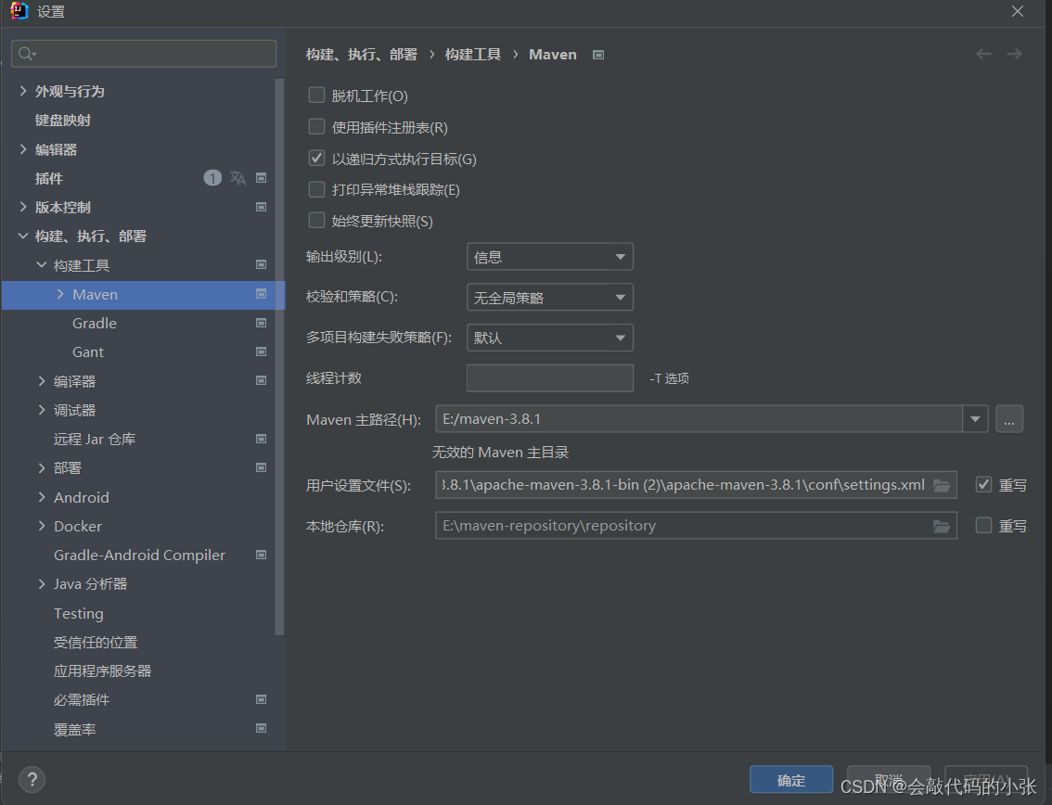Collapse 构建工具 tree node
Image resolution: width=1052 pixels, height=805 pixels.
tap(42, 265)
